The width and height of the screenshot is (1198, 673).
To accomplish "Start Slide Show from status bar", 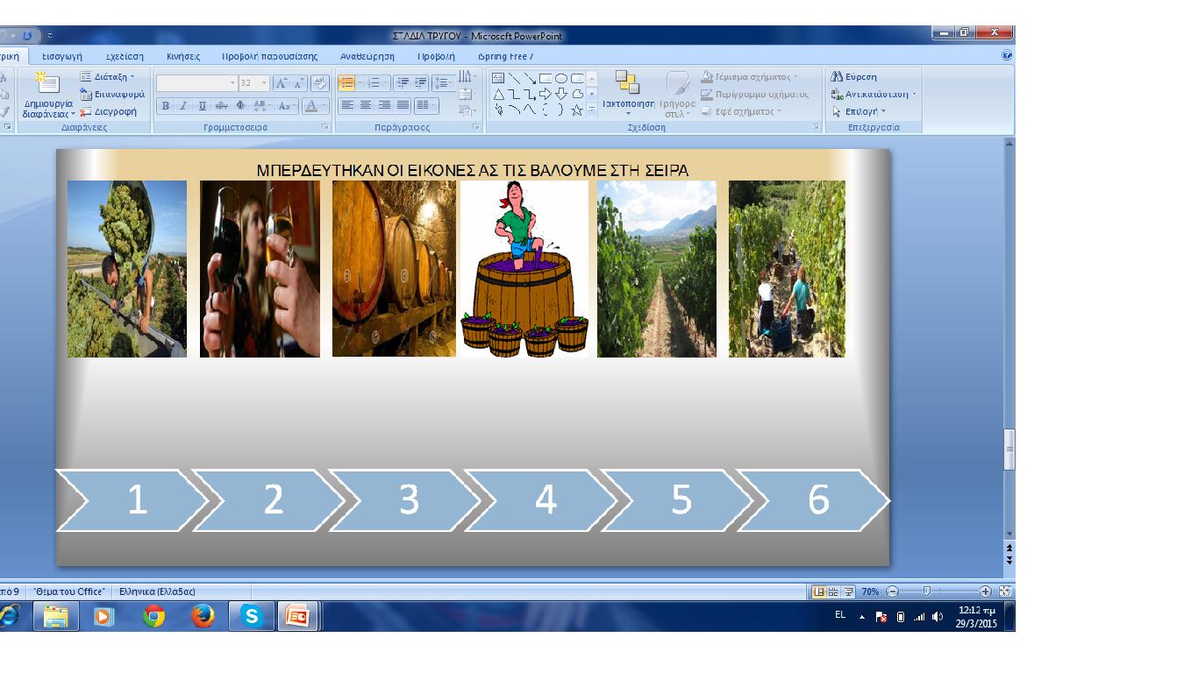I will click(849, 592).
